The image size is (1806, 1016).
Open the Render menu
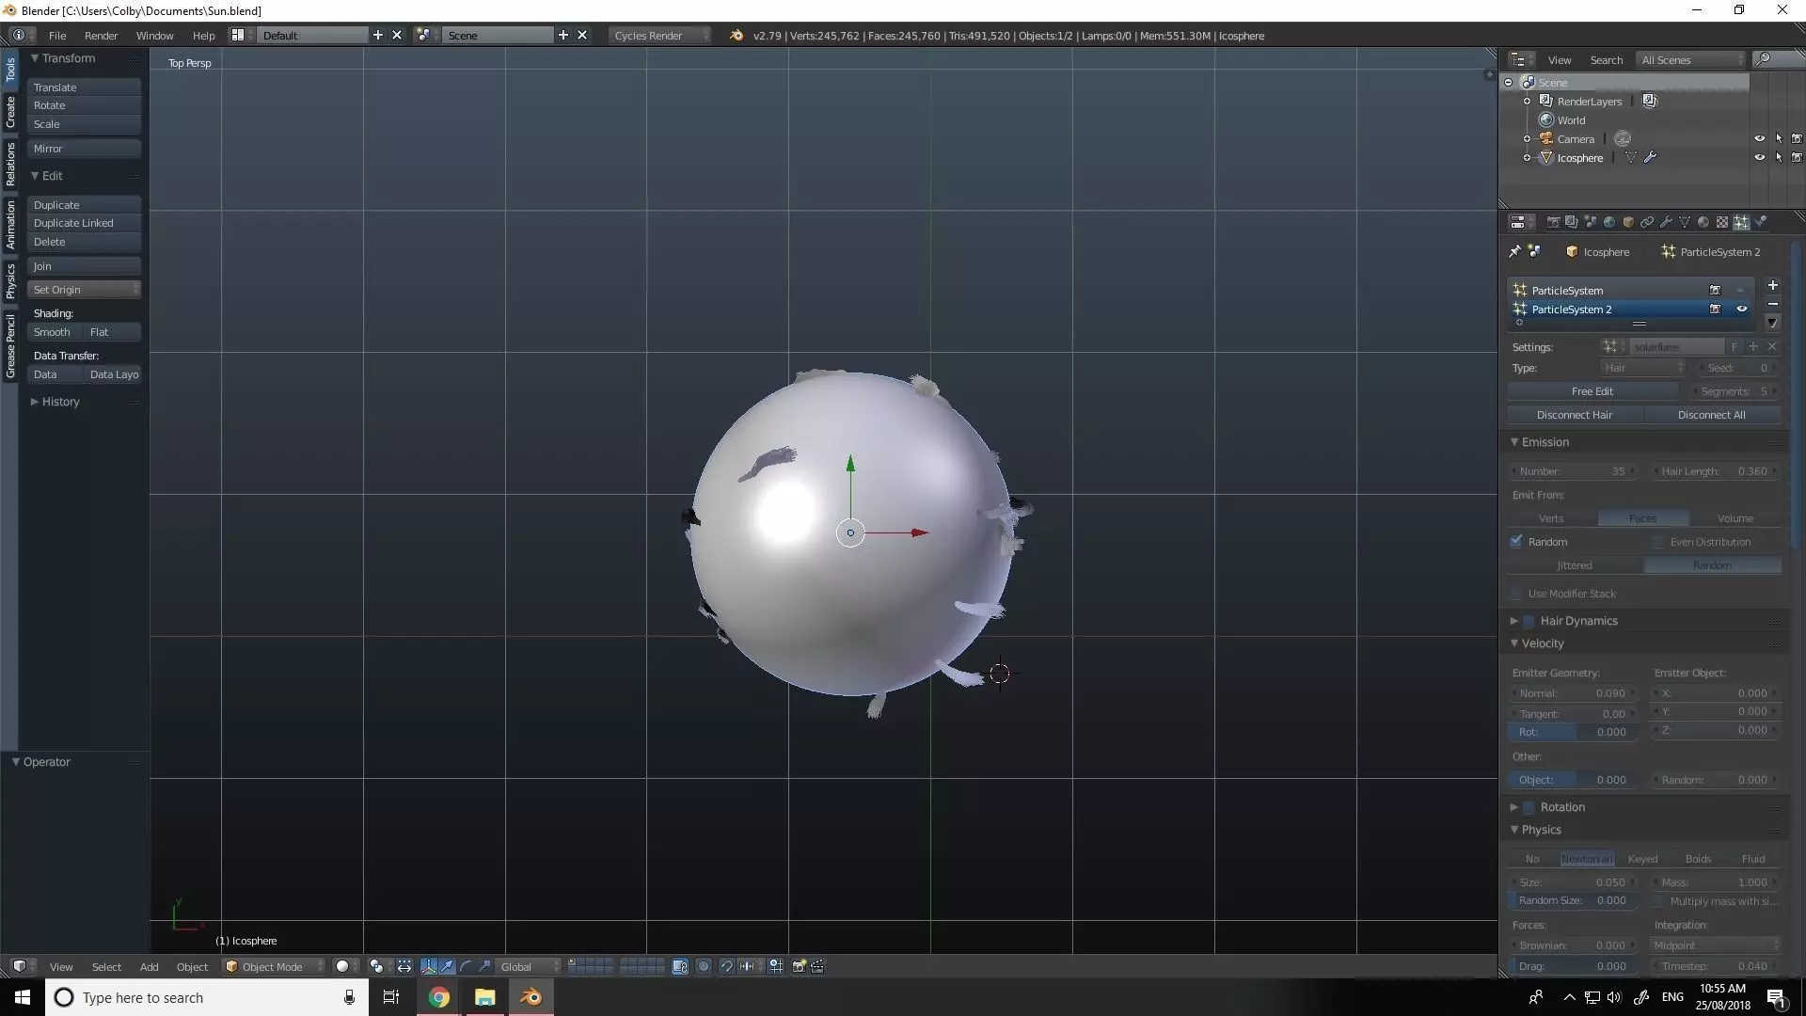point(101,36)
